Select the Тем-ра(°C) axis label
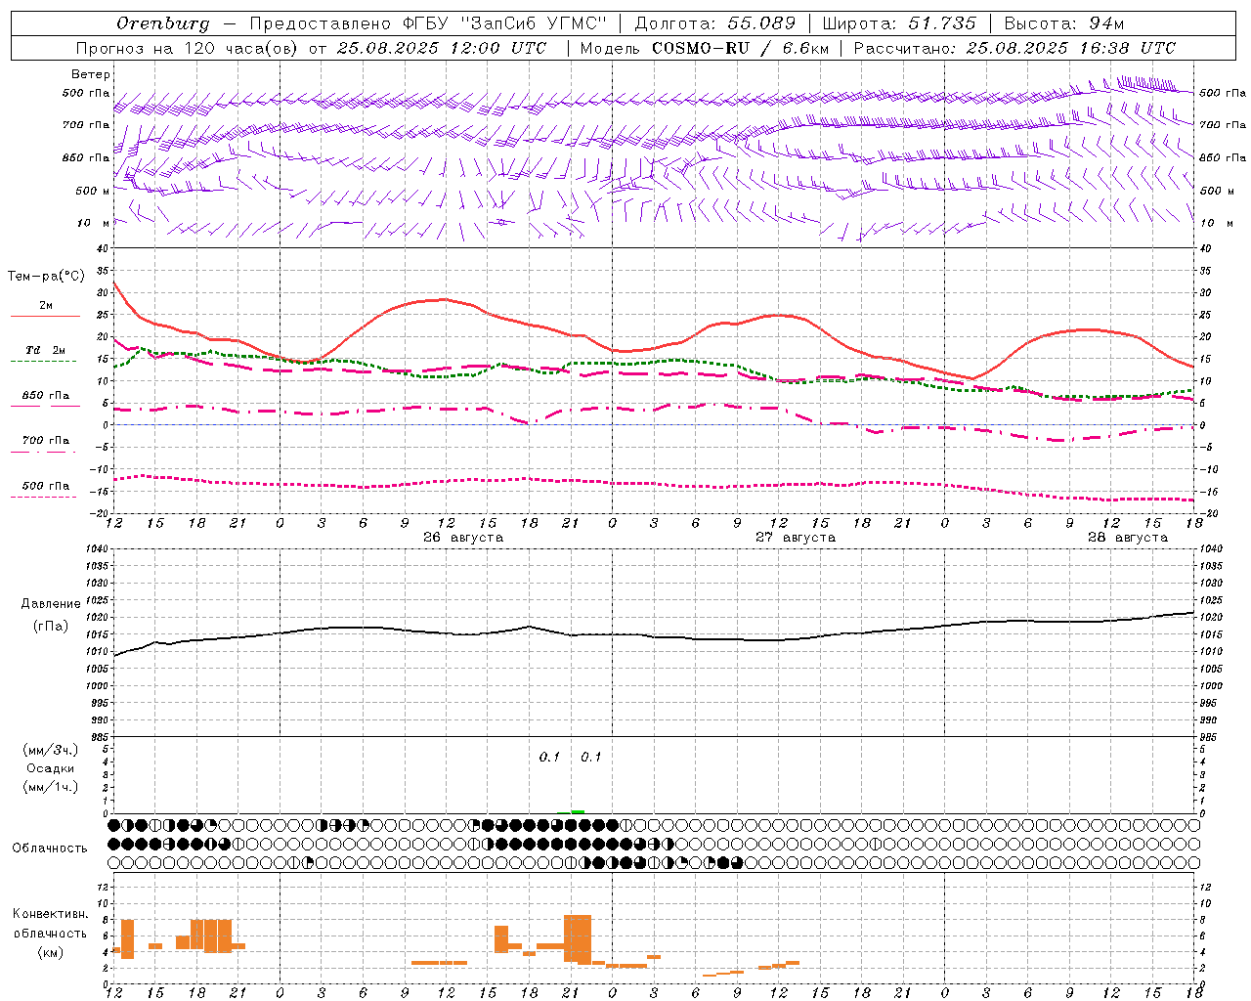Viewport: 1251px width, 1001px height. 46,277
